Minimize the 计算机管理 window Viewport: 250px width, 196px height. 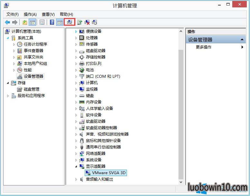click(x=219, y=5)
